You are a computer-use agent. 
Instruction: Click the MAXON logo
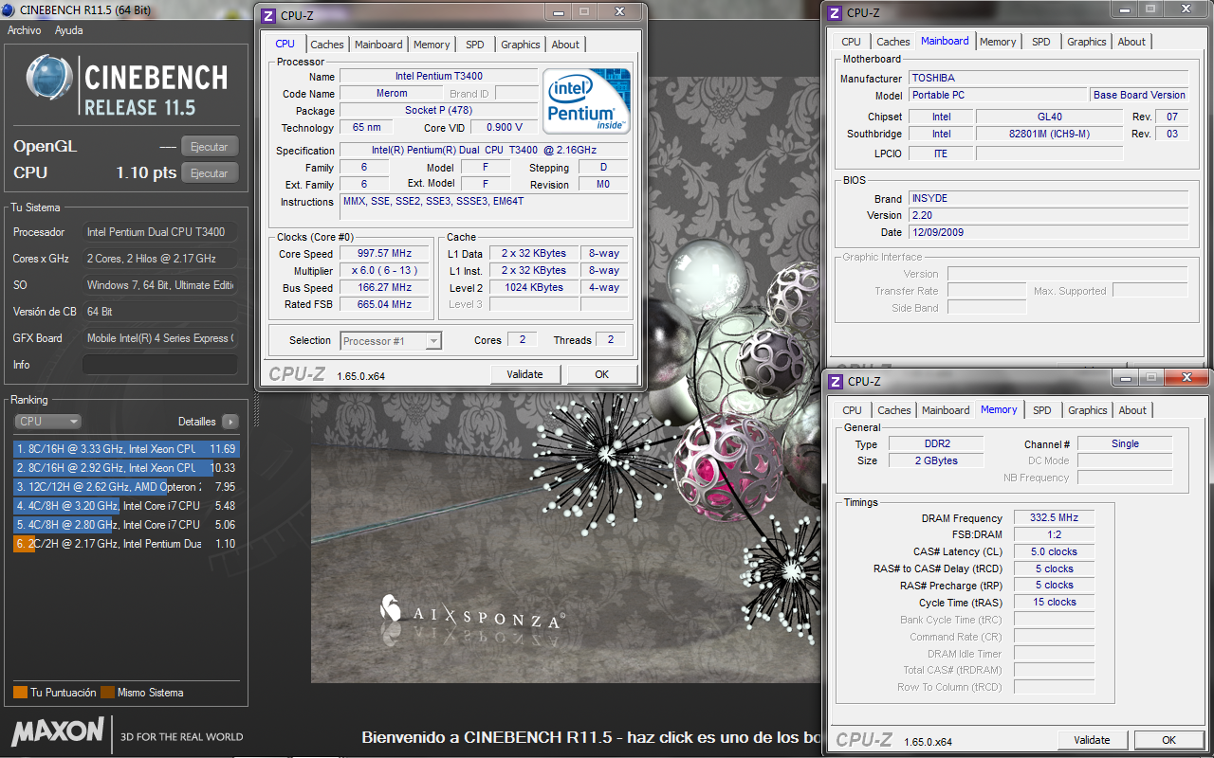point(58,731)
